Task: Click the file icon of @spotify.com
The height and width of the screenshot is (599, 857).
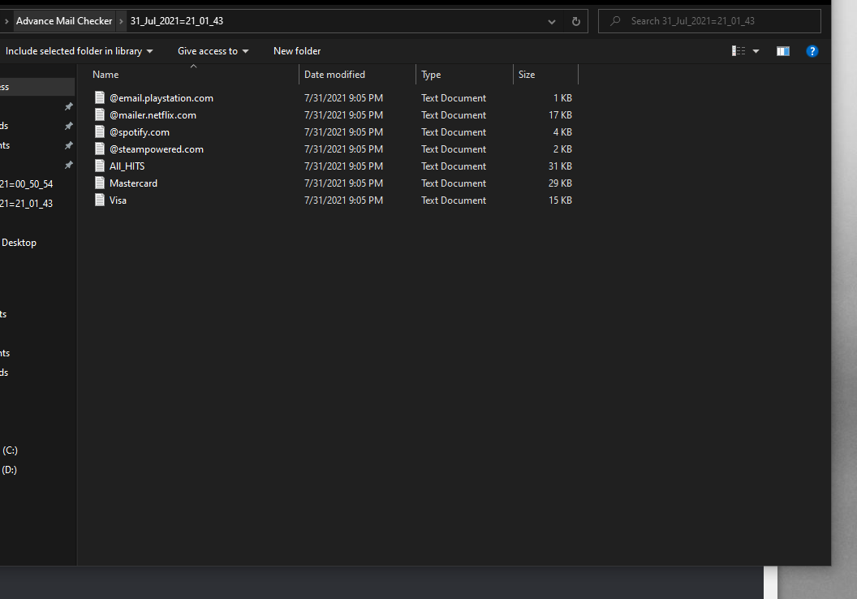Action: tap(100, 132)
